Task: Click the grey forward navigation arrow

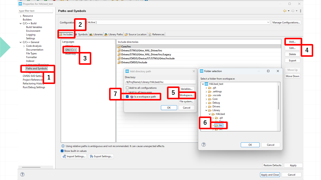Action: coord(293,11)
